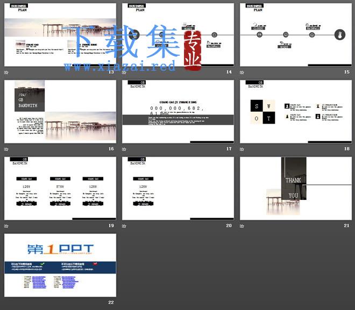
Task: Click the animation star icon under slide 18
Action: [x=242, y=149]
